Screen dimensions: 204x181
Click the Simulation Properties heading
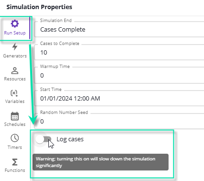point(39,7)
